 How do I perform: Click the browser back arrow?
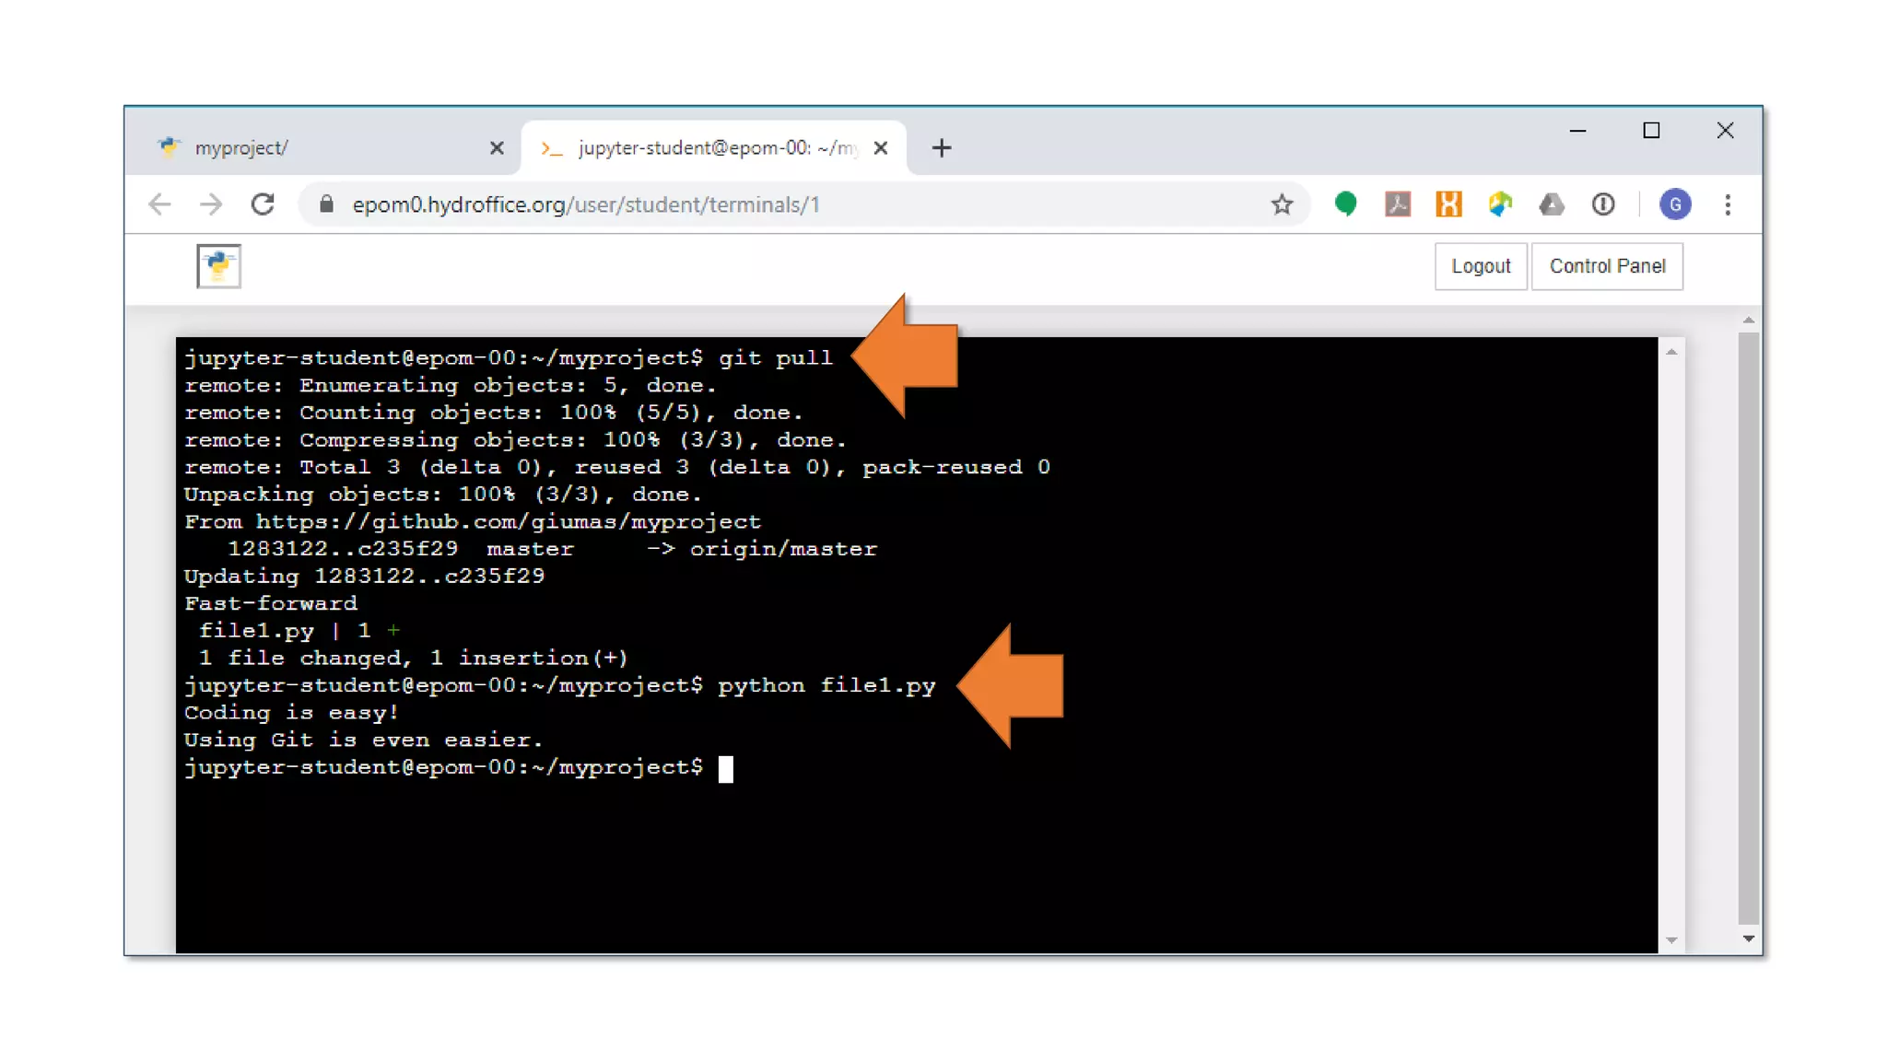click(160, 204)
